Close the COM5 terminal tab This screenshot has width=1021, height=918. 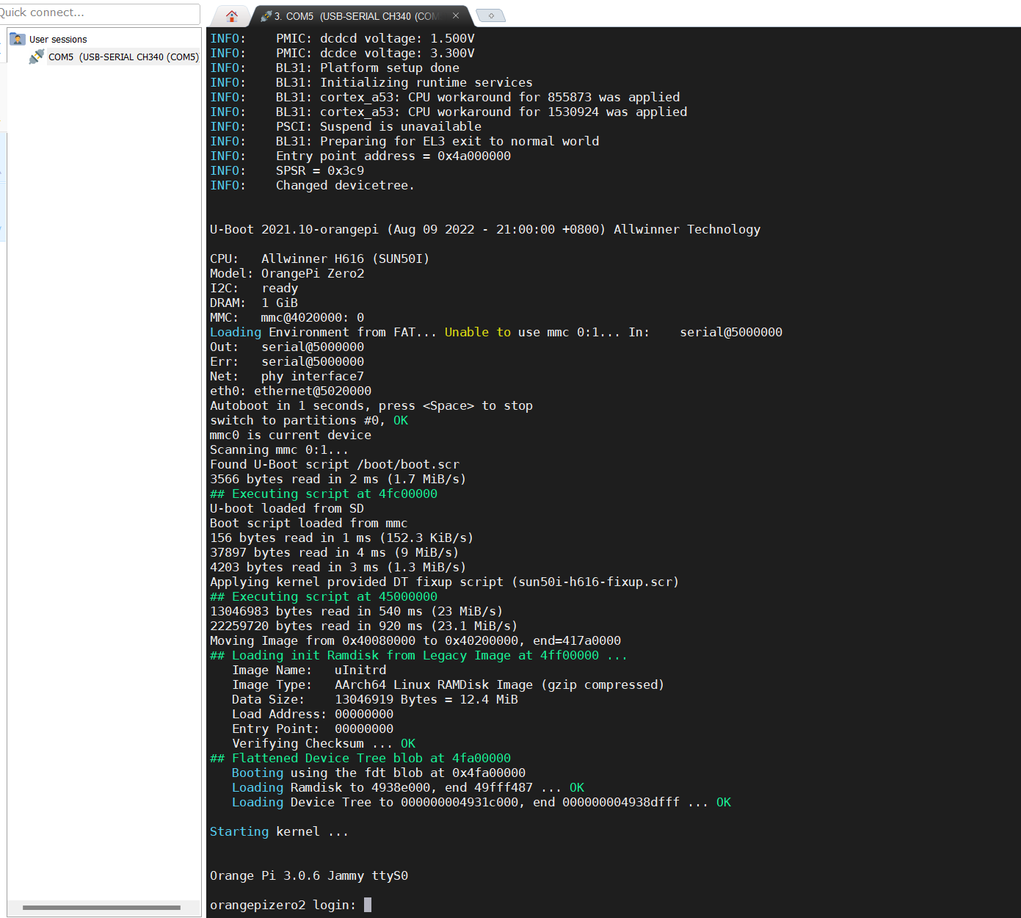click(x=456, y=15)
